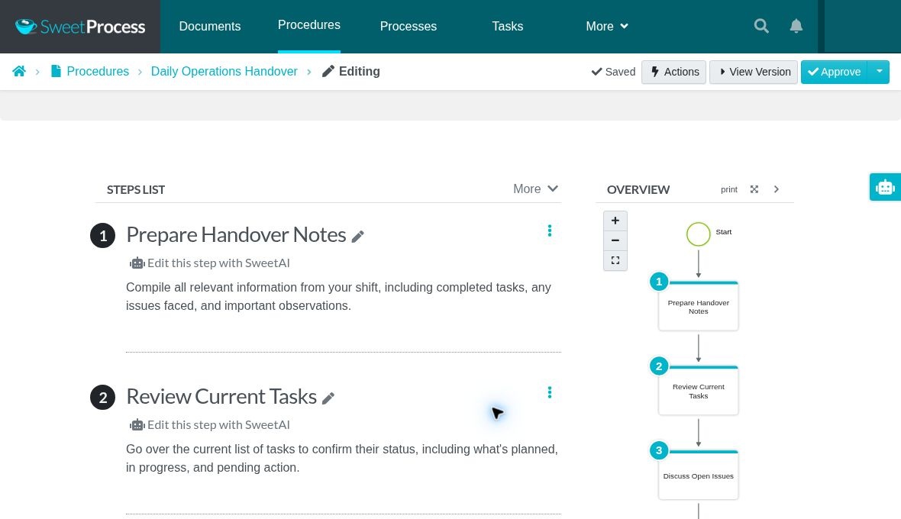Go to Procedures breadcrumb link

pyautogui.click(x=98, y=71)
